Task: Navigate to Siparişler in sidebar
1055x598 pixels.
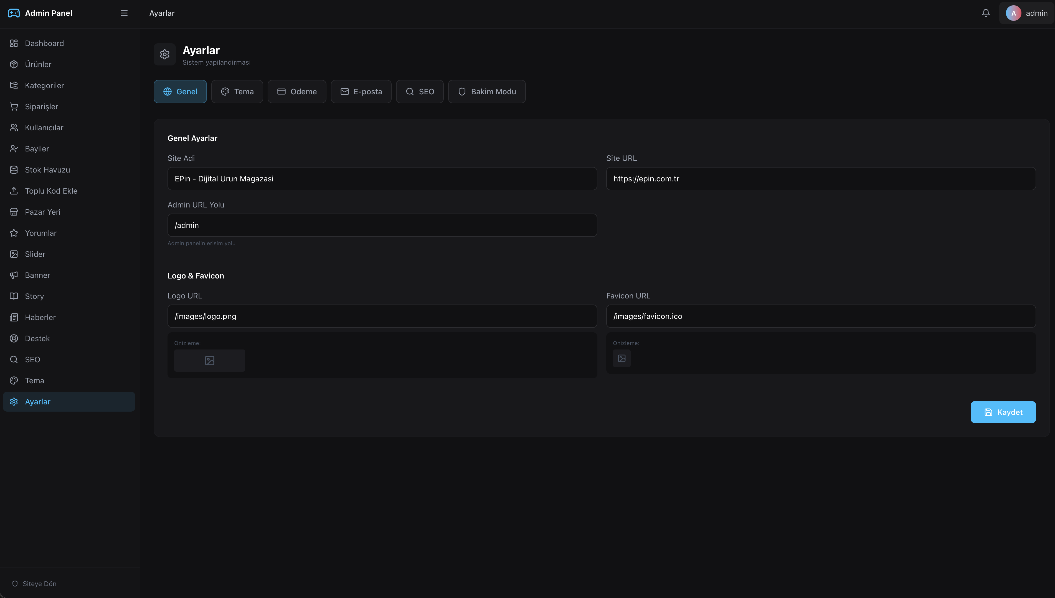Action: click(42, 107)
